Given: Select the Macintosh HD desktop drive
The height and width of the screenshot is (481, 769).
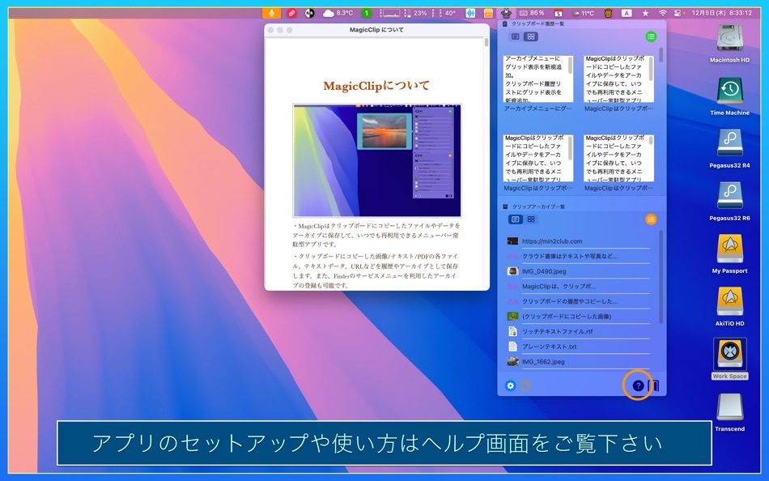Looking at the screenshot, I should [730, 43].
